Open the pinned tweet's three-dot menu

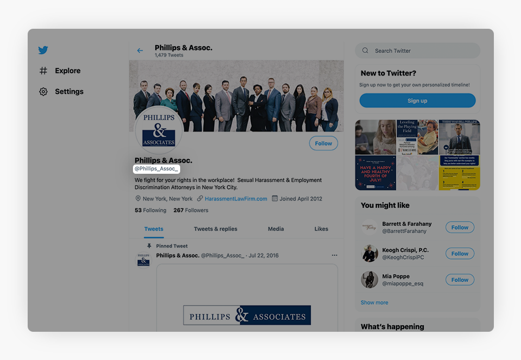tap(334, 255)
